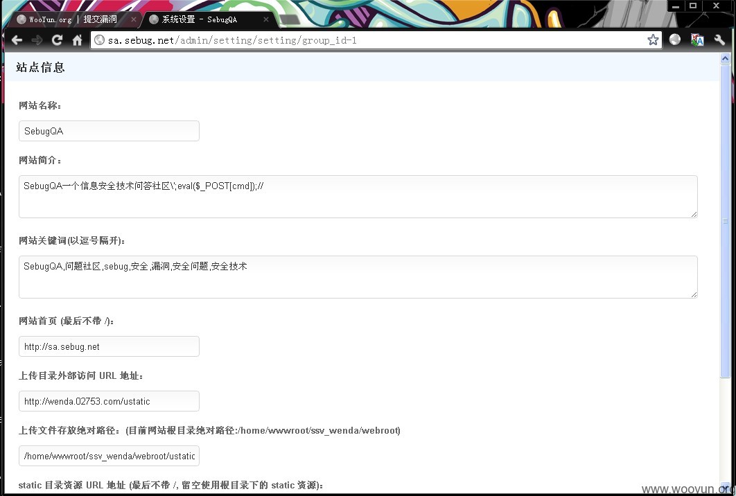Bookmark this page with the star icon
Screen dimensions: 736x496
652,40
